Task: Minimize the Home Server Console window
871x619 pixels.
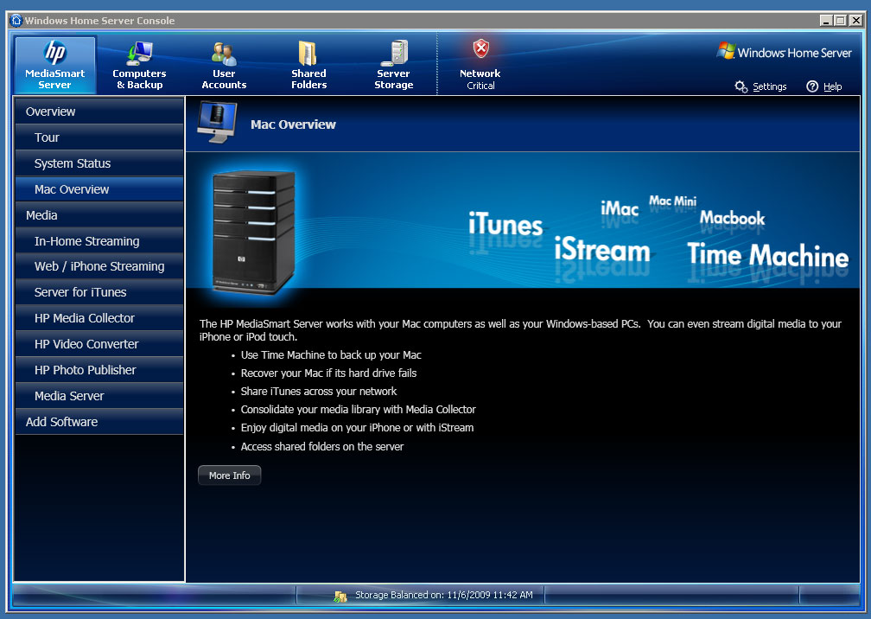Action: (826, 21)
